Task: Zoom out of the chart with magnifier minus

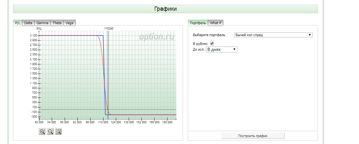Action: point(50,131)
